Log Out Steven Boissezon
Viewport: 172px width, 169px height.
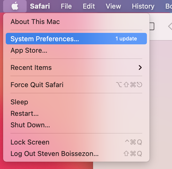(76, 154)
